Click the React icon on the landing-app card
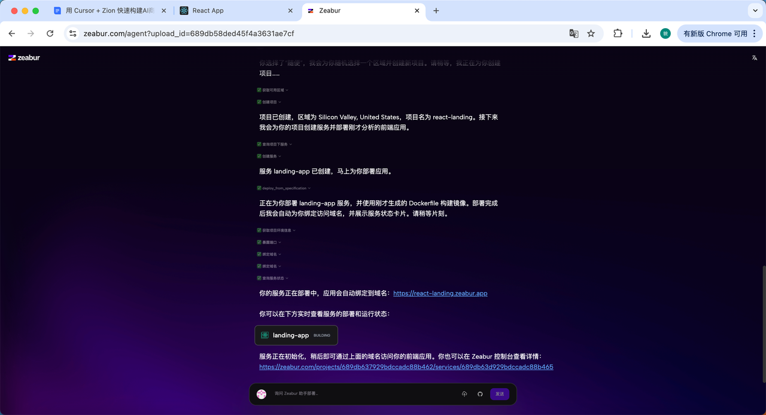Screen dimensions: 766x415 point(265,335)
